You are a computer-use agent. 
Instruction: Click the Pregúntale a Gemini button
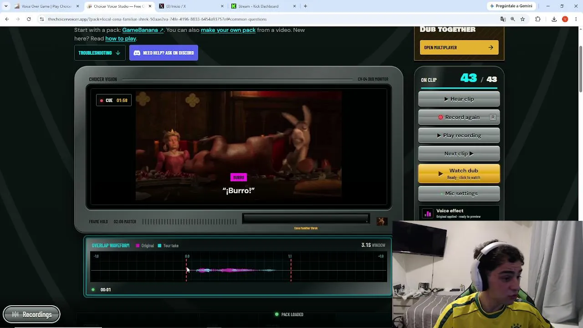click(511, 6)
